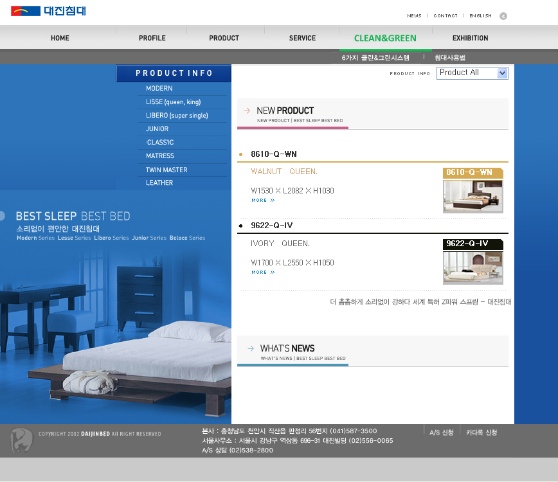Open the EXHIBITION menu
Image resolution: width=558 pixels, height=482 pixels.
pyautogui.click(x=471, y=38)
